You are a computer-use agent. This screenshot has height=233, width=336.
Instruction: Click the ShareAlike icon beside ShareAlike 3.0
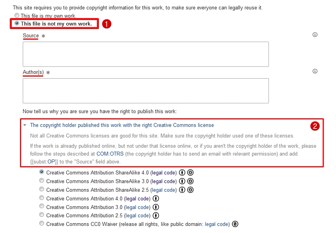point(190,181)
